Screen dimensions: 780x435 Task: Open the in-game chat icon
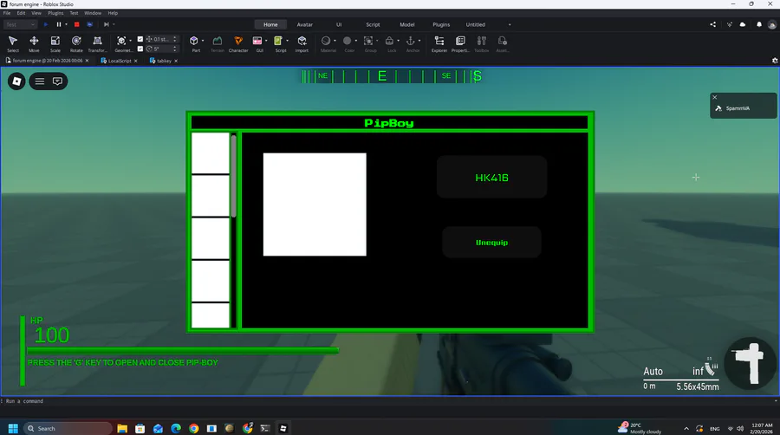point(58,81)
